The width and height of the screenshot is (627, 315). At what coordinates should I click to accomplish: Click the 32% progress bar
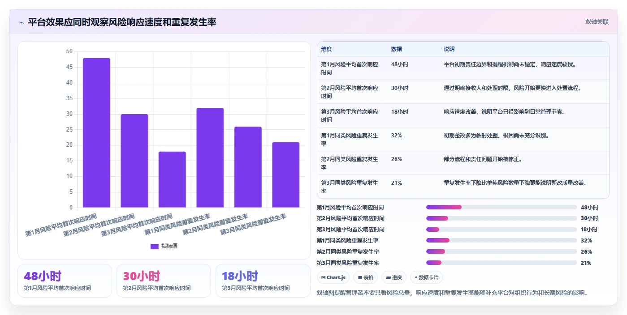coord(502,241)
